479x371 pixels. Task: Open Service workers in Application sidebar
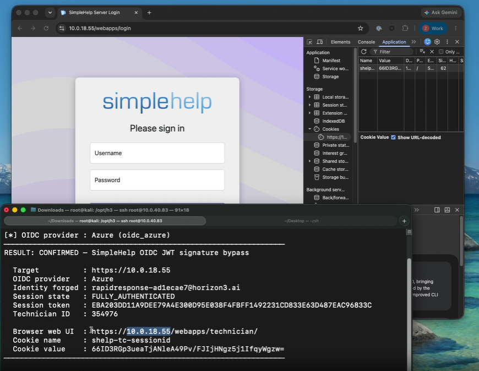coord(331,69)
